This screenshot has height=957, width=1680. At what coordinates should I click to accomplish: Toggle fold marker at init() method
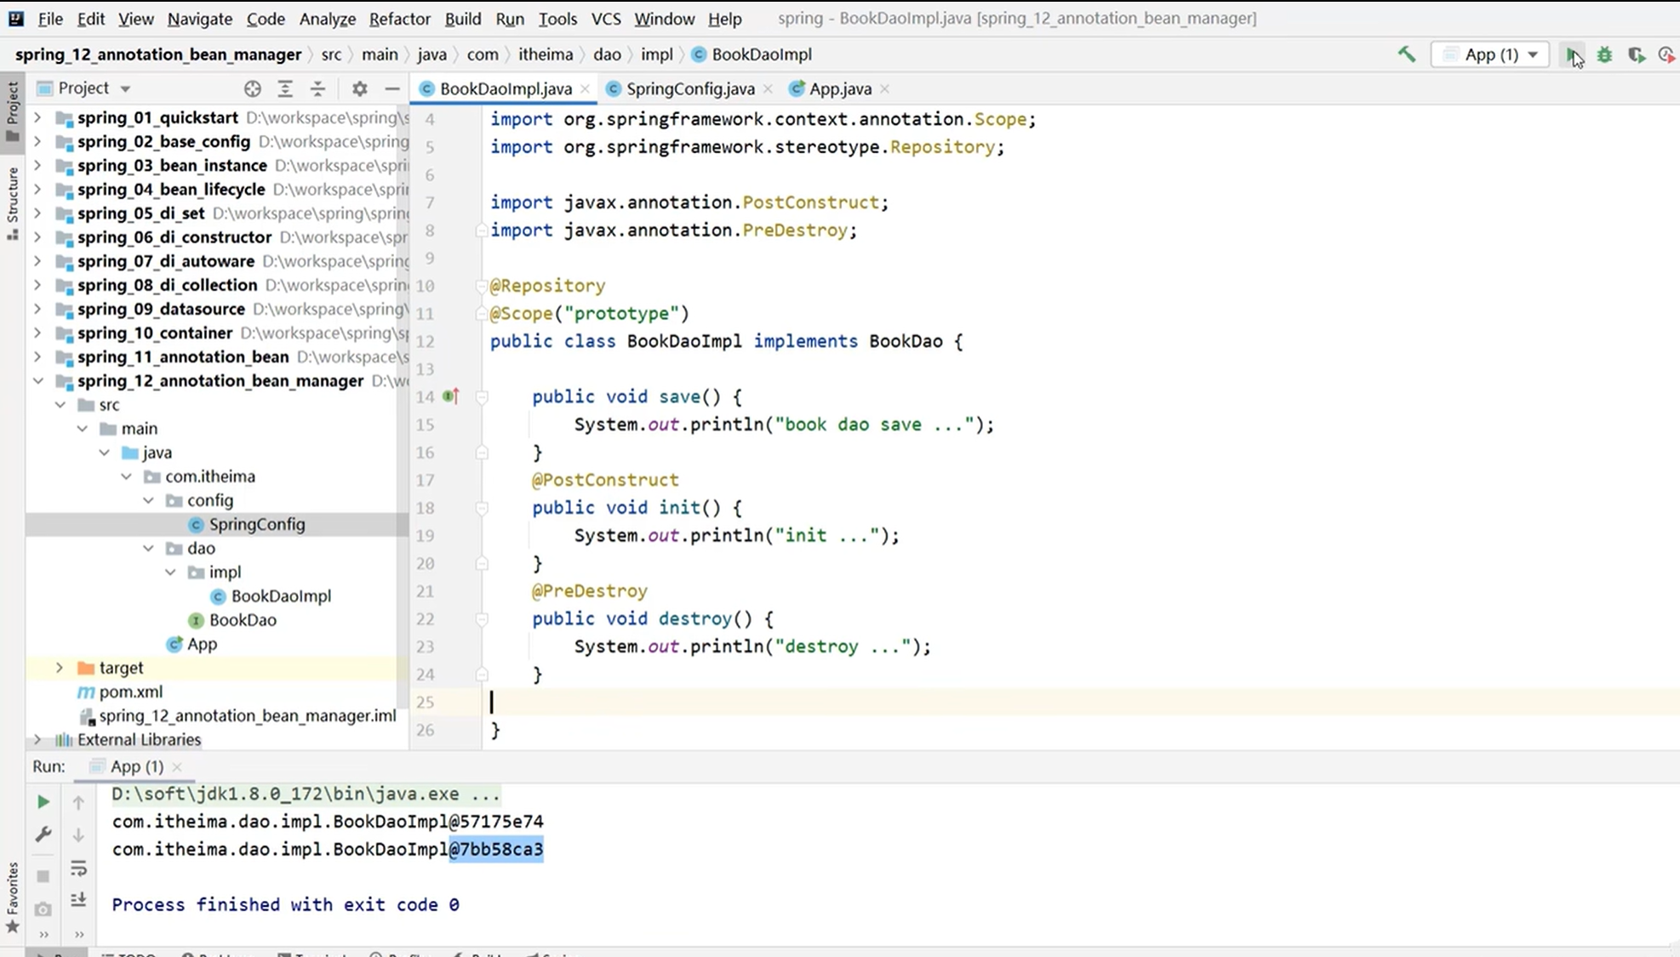pyautogui.click(x=482, y=508)
